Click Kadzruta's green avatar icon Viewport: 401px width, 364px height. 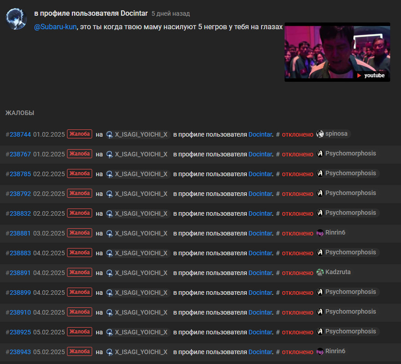[x=320, y=272]
